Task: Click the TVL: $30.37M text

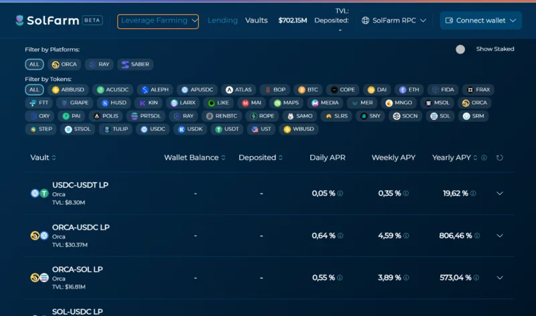Action: click(70, 245)
